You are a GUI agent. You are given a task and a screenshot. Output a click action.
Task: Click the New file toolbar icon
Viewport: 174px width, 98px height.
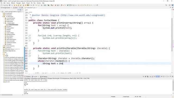[1, 5]
